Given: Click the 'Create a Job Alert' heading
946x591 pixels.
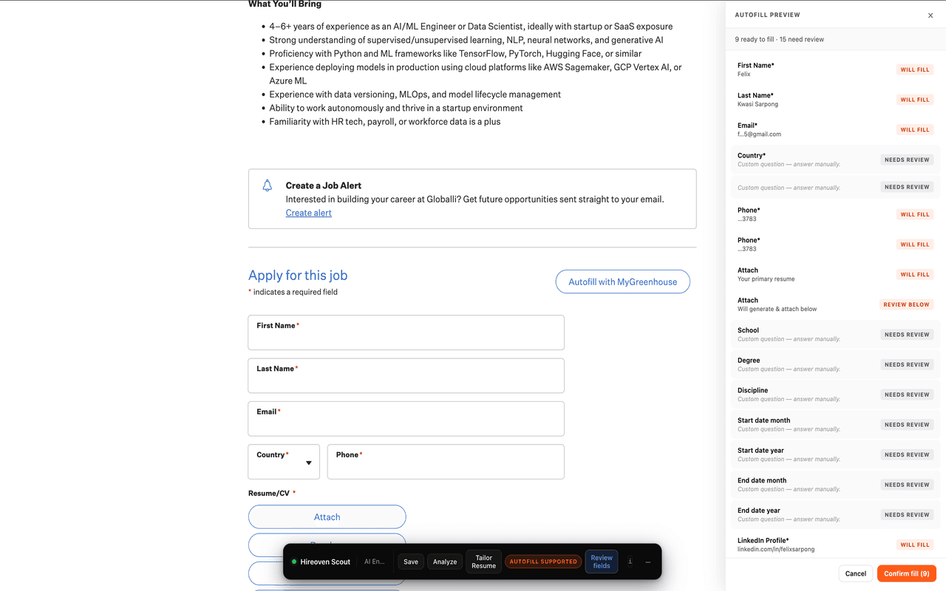Looking at the screenshot, I should tap(324, 185).
